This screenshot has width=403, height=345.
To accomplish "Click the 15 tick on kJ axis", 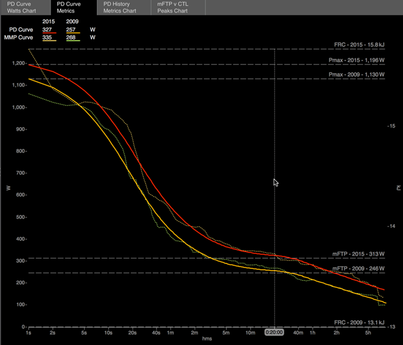I will coord(391,126).
